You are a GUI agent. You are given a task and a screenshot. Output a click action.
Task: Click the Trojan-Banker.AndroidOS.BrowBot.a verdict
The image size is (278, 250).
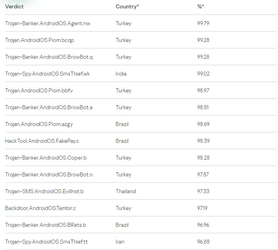pyautogui.click(x=49, y=107)
